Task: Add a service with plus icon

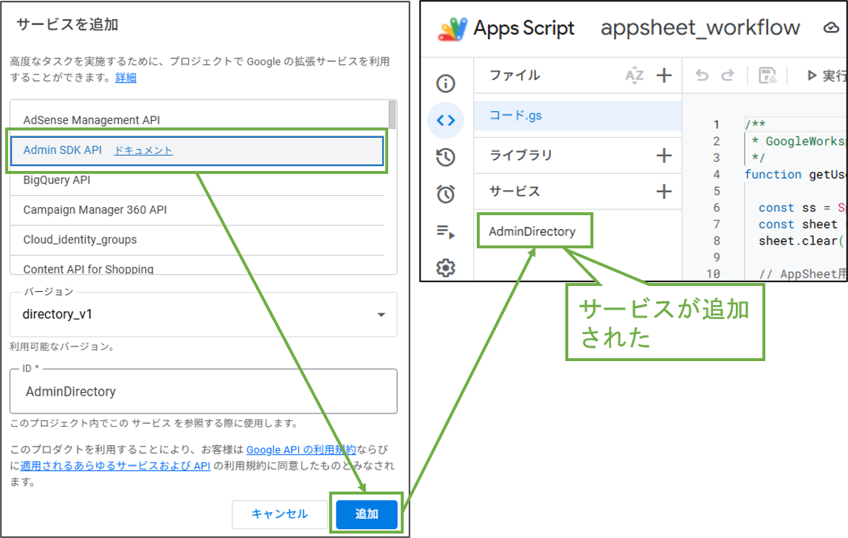Action: pyautogui.click(x=664, y=191)
